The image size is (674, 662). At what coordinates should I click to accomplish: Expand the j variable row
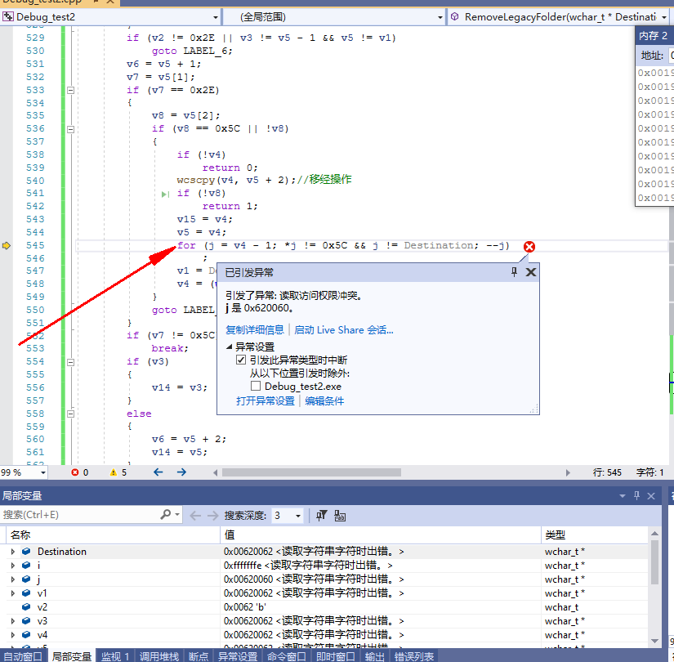tap(13, 579)
